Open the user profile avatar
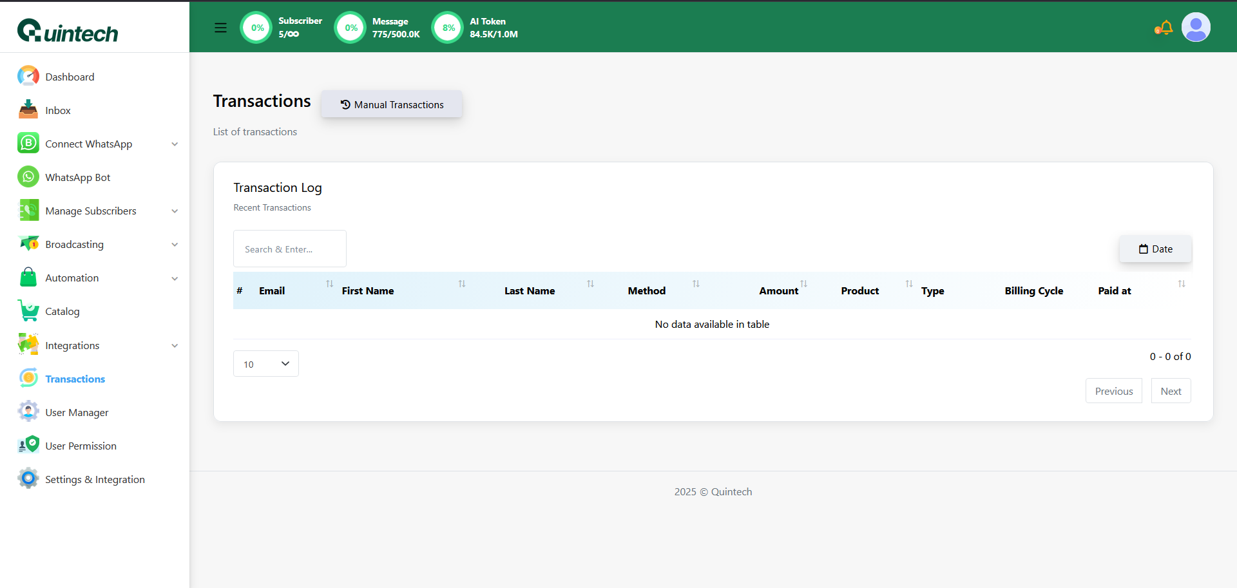Screen dimensions: 1237x588 click(1196, 28)
